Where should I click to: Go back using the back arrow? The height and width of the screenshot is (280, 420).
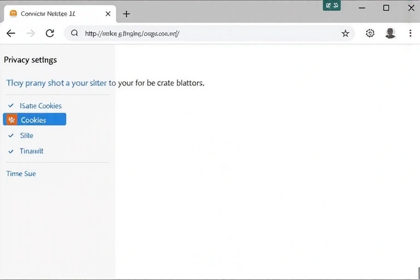pyautogui.click(x=10, y=33)
